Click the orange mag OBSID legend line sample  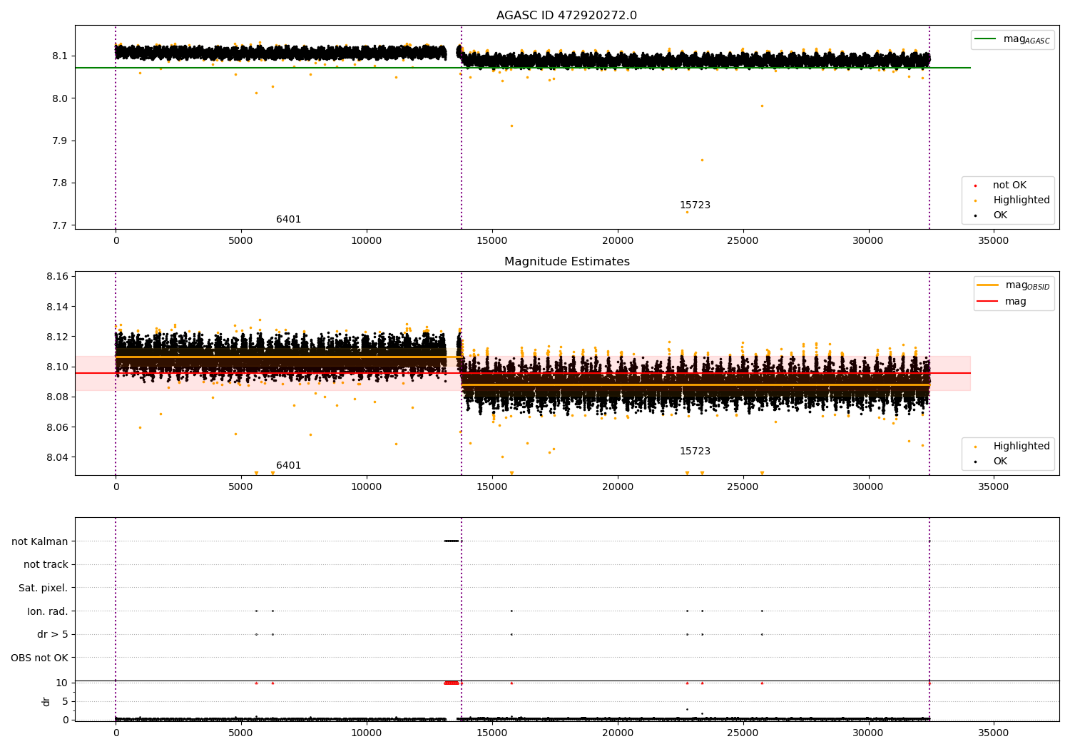988,285
